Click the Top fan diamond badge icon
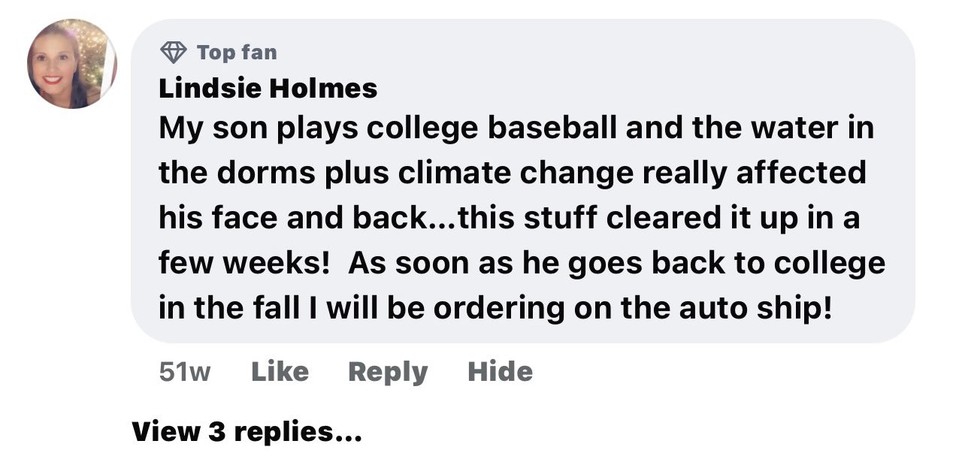The width and height of the screenshot is (965, 459). 174,52
